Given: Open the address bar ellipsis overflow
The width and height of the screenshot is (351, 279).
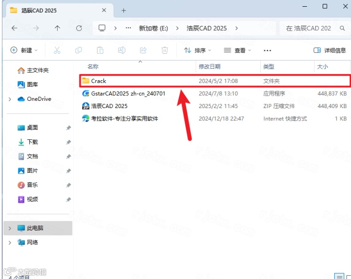Looking at the screenshot, I should 128,28.
